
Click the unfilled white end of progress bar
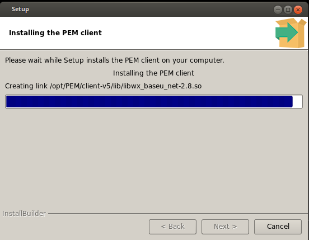pos(297,102)
